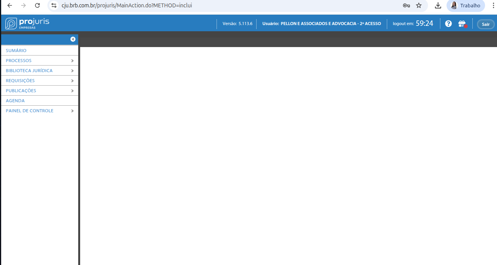
Task: Open the help question mark icon
Action: (448, 24)
